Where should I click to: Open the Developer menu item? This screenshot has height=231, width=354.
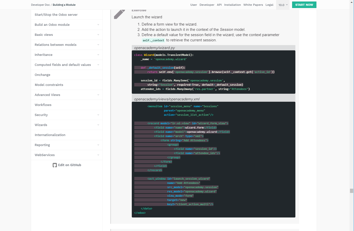(207, 5)
